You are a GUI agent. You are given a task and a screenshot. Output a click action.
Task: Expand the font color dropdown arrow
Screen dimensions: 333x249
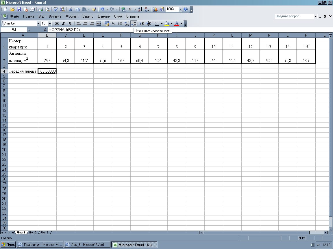[181, 24]
